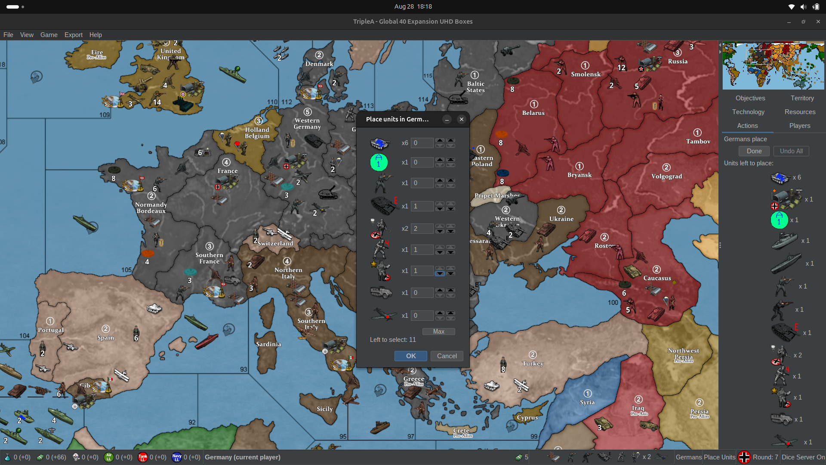
Task: Click the Max button in the dialog
Action: (x=439, y=332)
